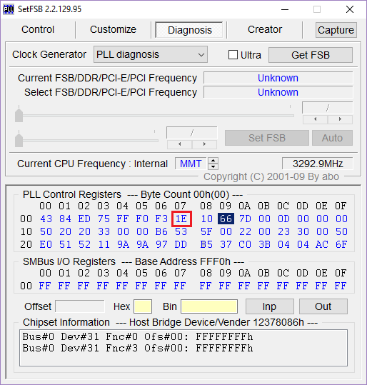Click the PLL app icon in title bar

(x=9, y=9)
